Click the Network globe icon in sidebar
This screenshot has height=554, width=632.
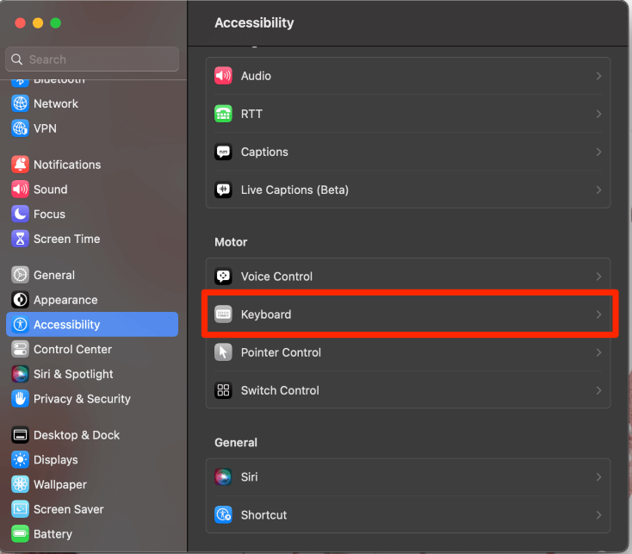20,103
